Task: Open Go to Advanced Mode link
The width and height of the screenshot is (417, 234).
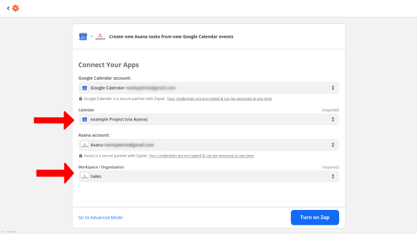Action: 100,217
